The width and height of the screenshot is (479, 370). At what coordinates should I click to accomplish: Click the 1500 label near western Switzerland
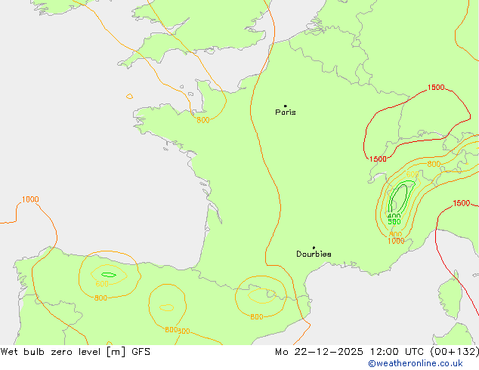coord(378,159)
